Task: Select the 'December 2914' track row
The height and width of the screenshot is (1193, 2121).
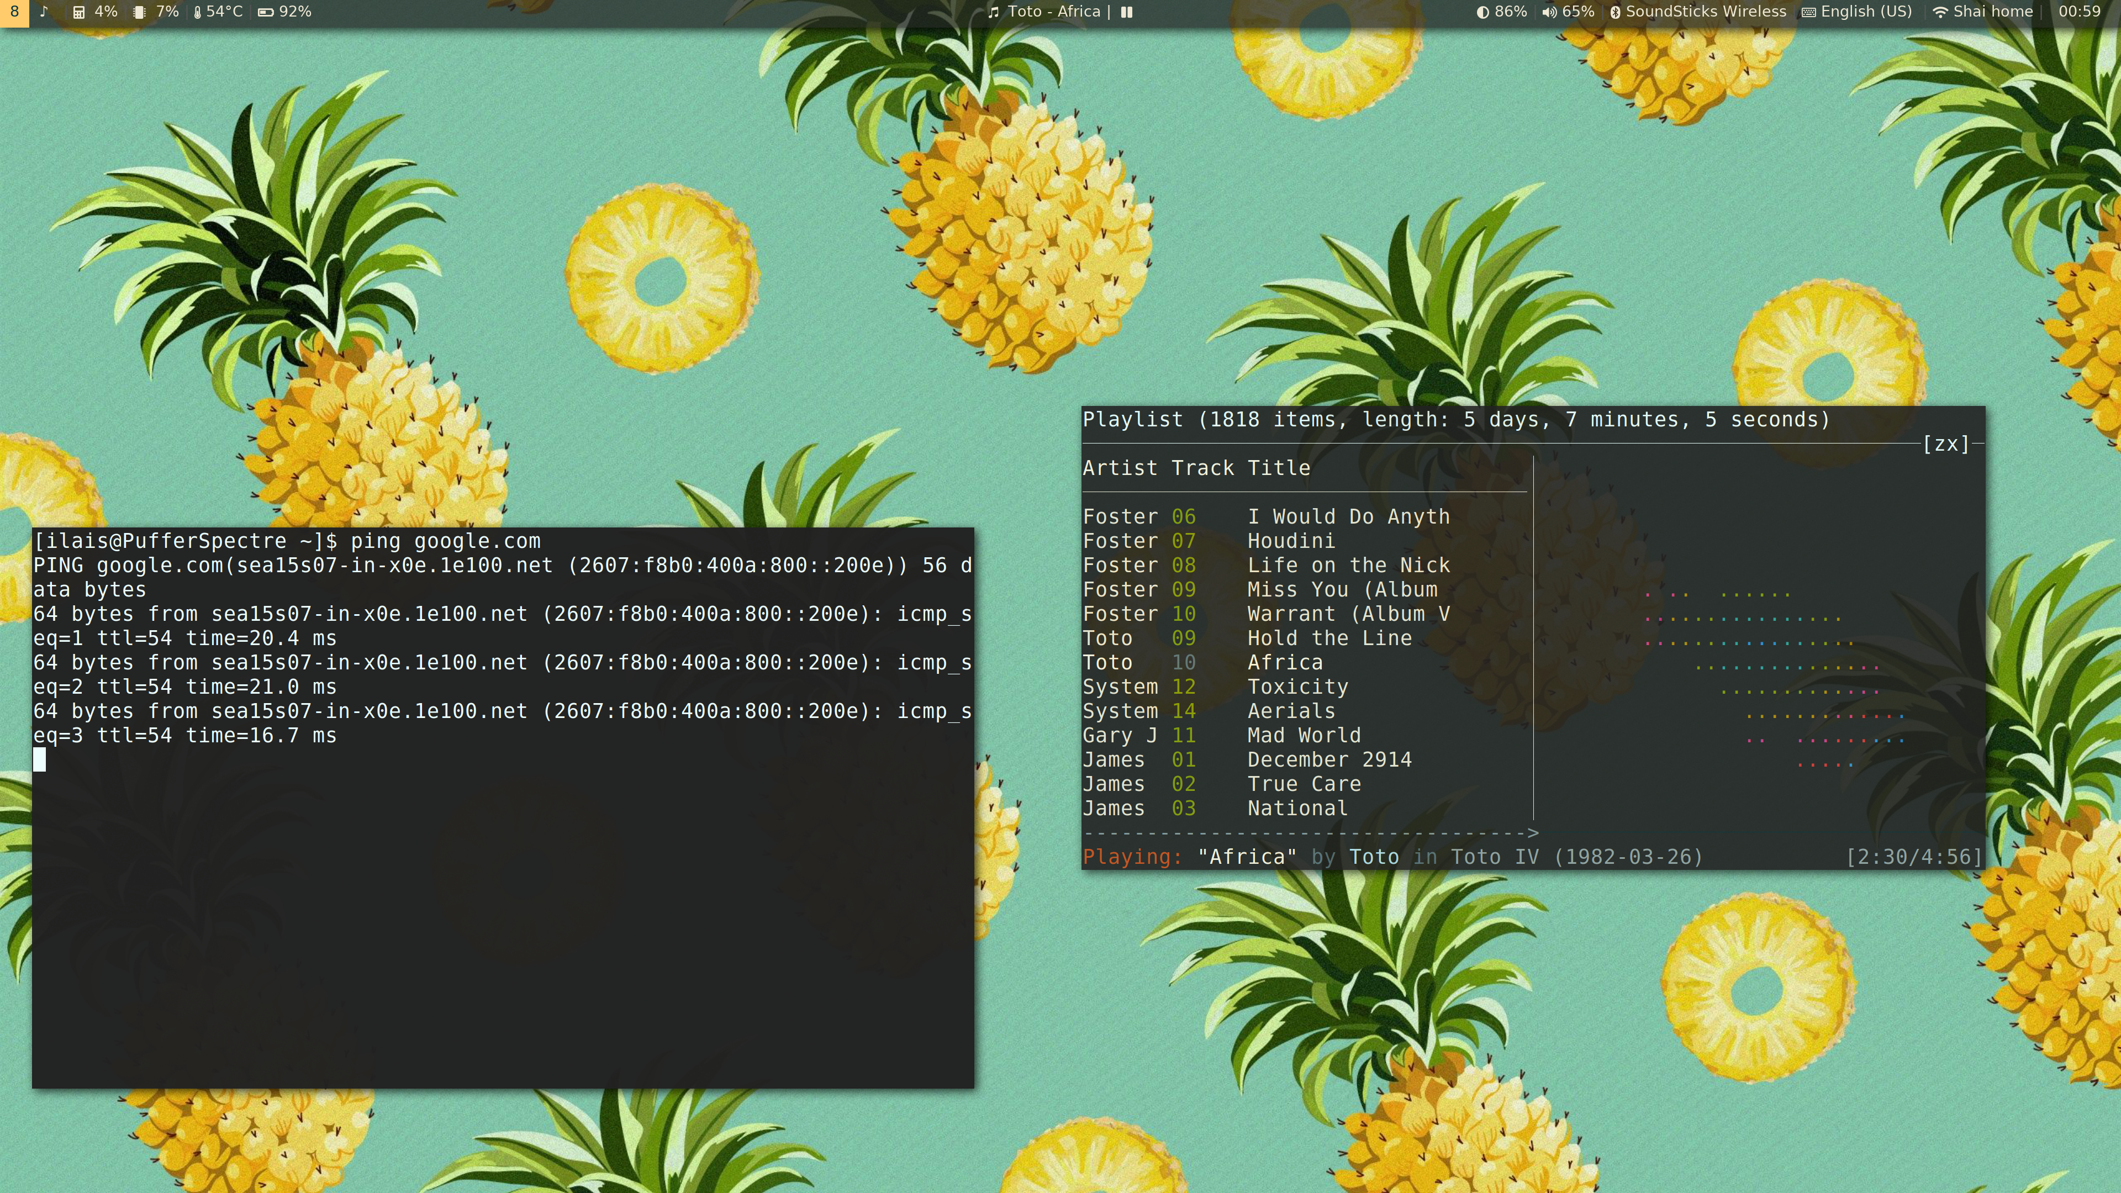Action: coord(1305,760)
